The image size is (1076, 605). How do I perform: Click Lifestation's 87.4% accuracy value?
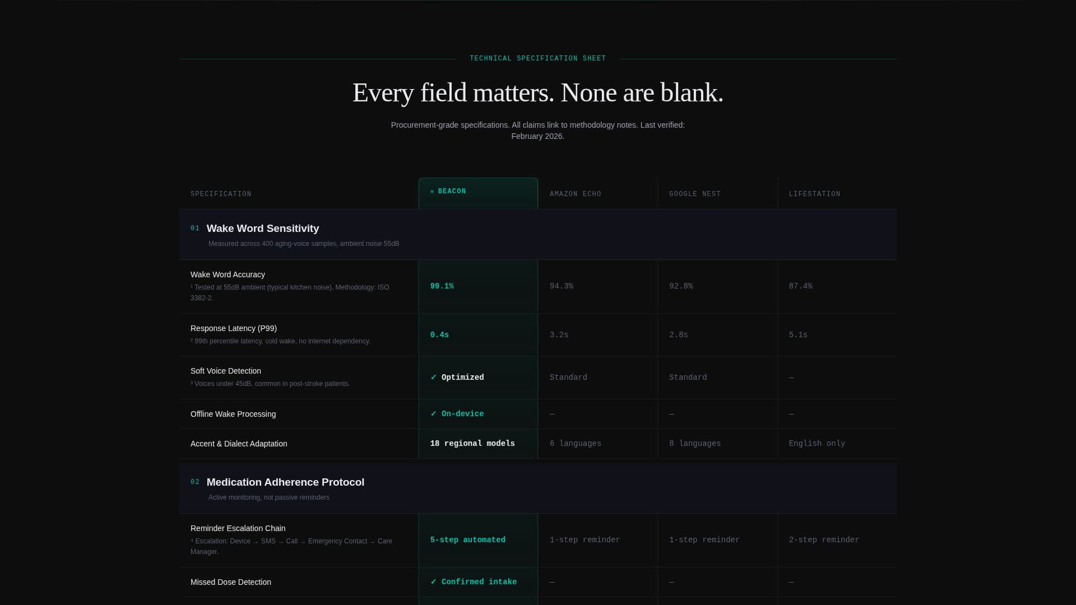click(801, 286)
